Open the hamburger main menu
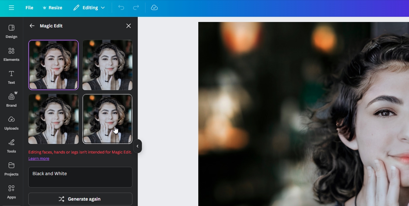This screenshot has height=206, width=409. (x=11, y=8)
